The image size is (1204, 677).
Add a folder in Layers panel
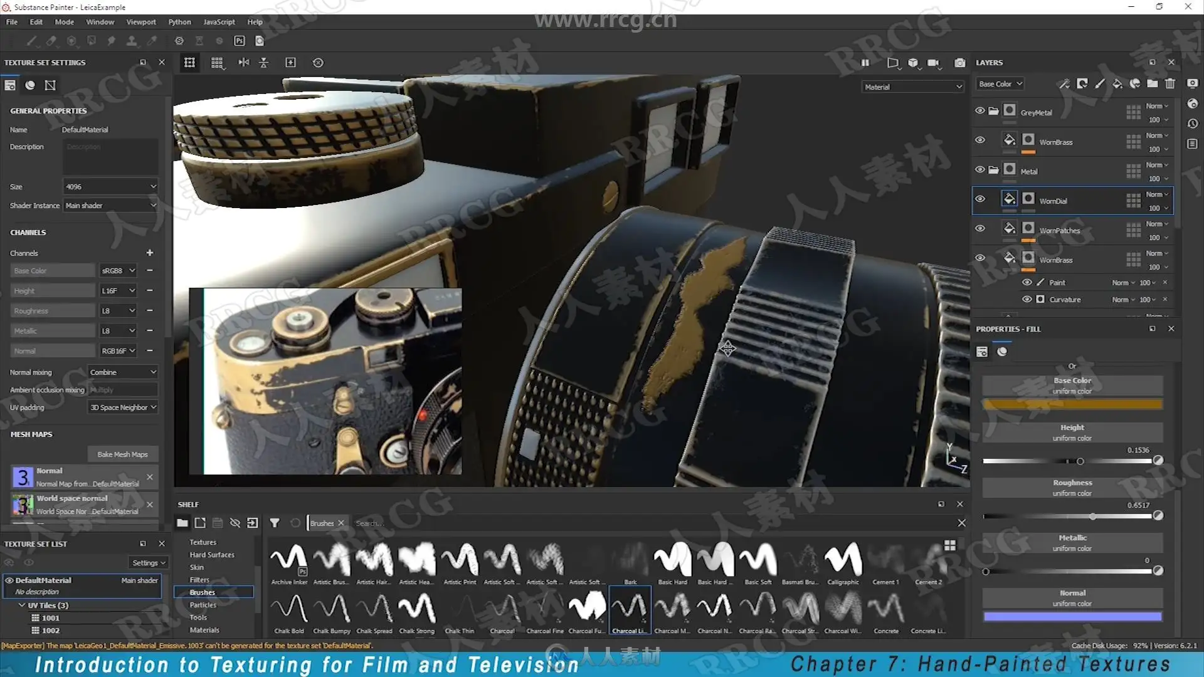[1153, 83]
